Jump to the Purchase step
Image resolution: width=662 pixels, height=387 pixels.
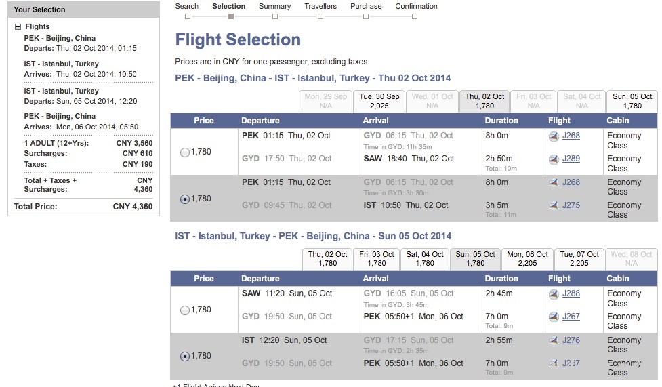(x=366, y=7)
